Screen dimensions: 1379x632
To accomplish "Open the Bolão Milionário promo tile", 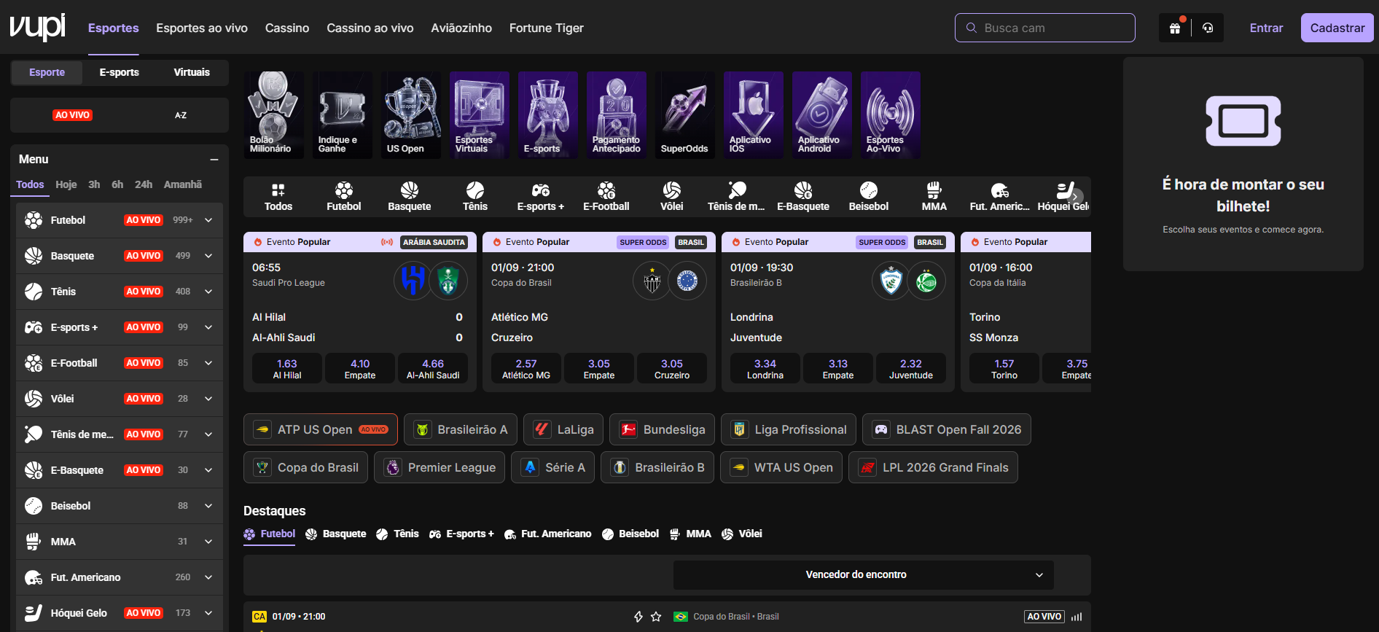I will (x=273, y=115).
